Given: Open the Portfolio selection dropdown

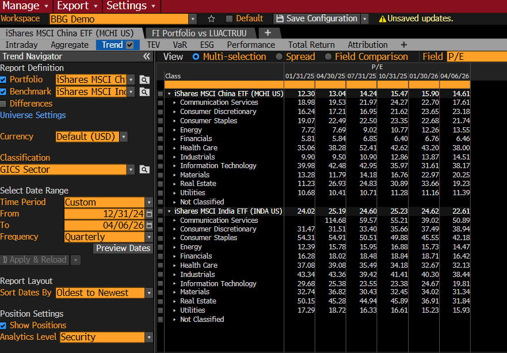Looking at the screenshot, I should click(131, 79).
